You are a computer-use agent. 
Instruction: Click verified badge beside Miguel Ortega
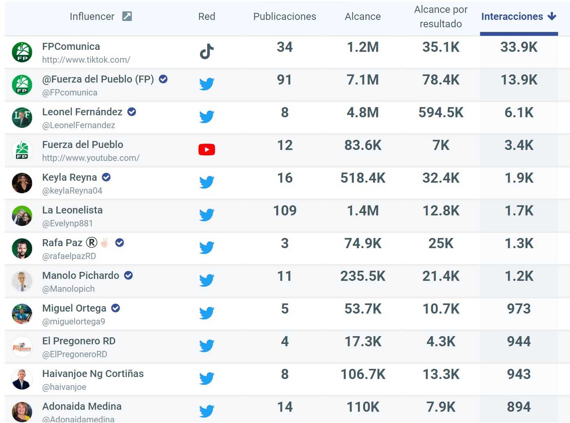pos(115,308)
